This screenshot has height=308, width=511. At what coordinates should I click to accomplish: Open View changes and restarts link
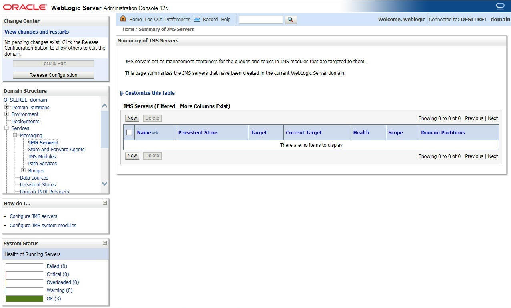[36, 32]
